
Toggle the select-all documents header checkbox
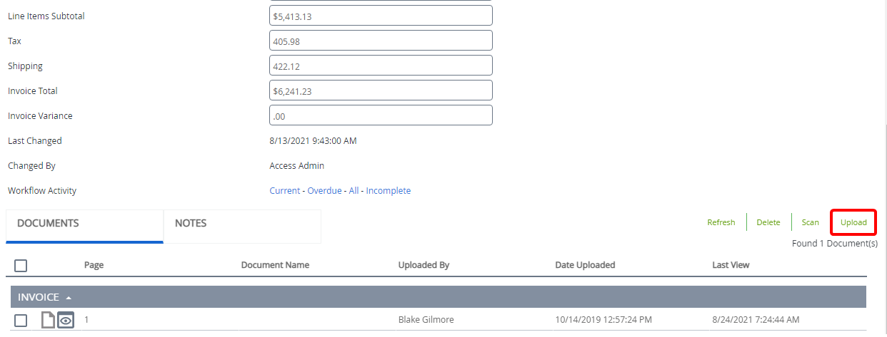21,265
